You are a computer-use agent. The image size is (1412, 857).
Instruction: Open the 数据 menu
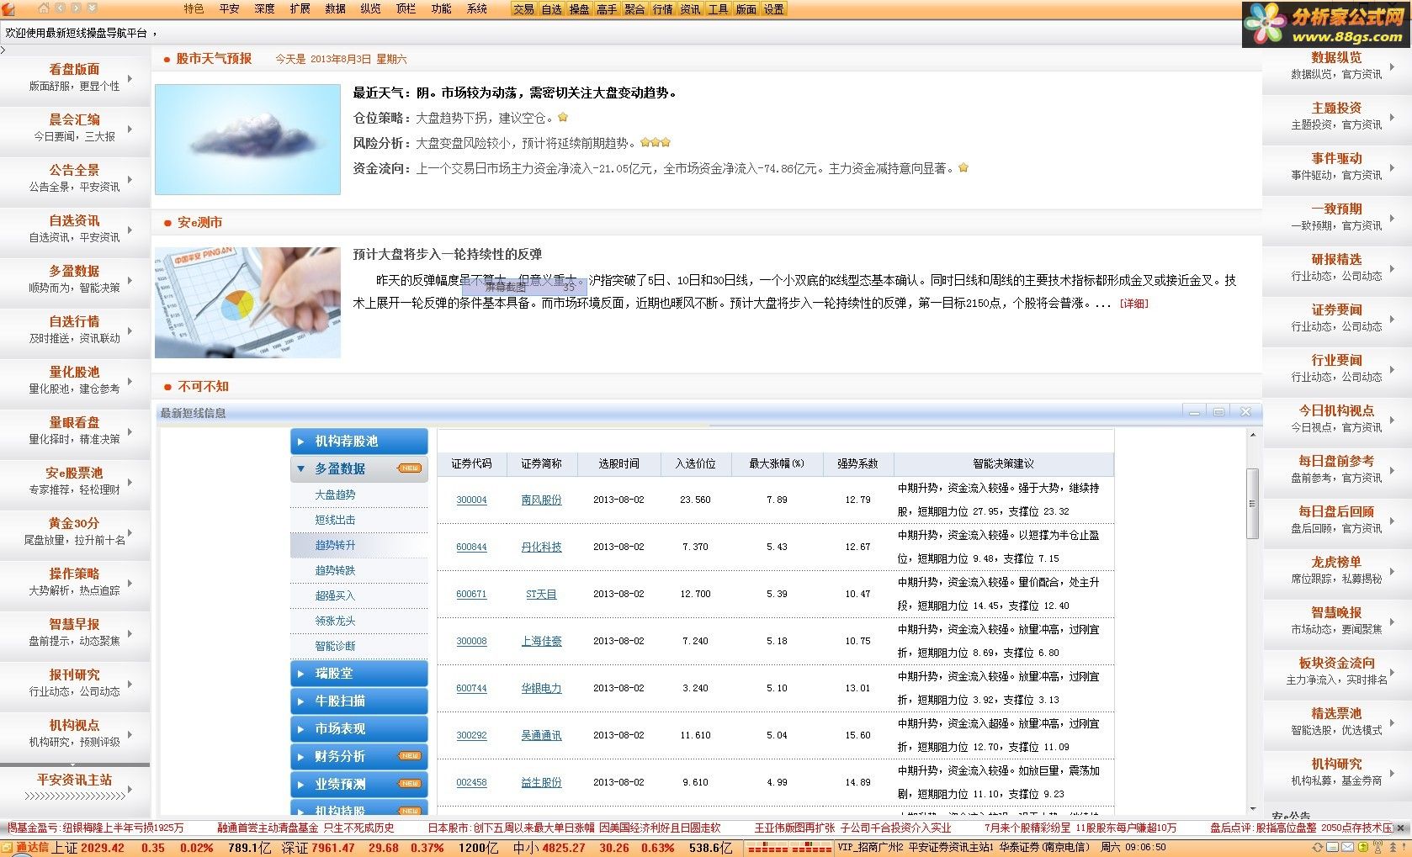click(335, 8)
